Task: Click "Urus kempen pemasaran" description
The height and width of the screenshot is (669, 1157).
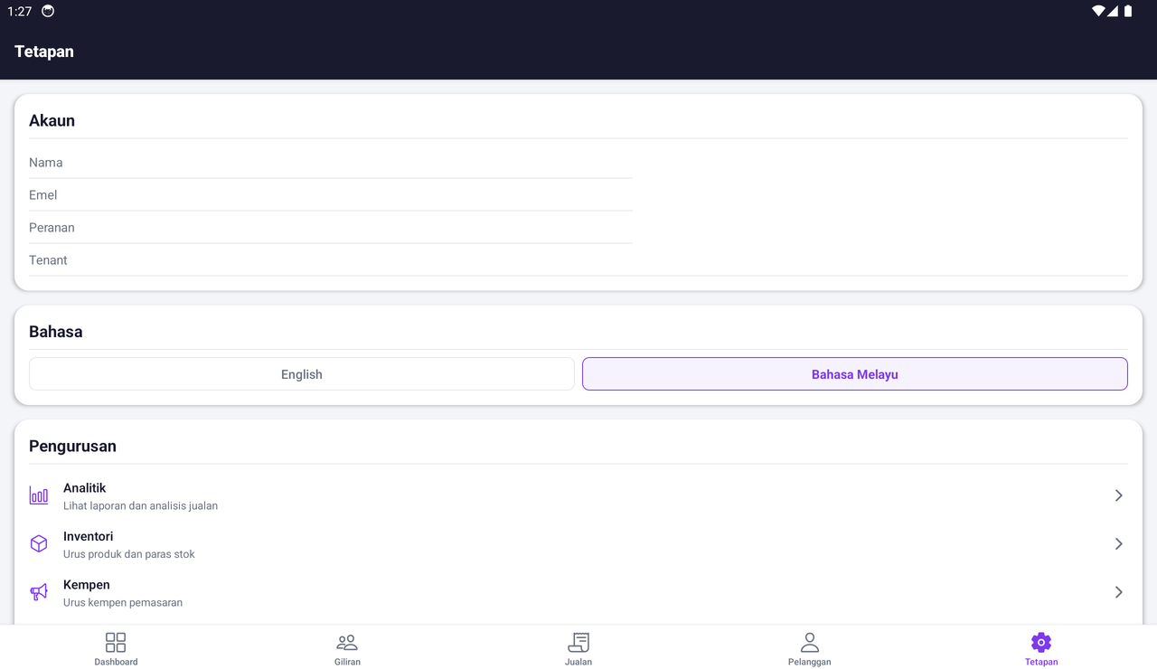Action: (123, 603)
